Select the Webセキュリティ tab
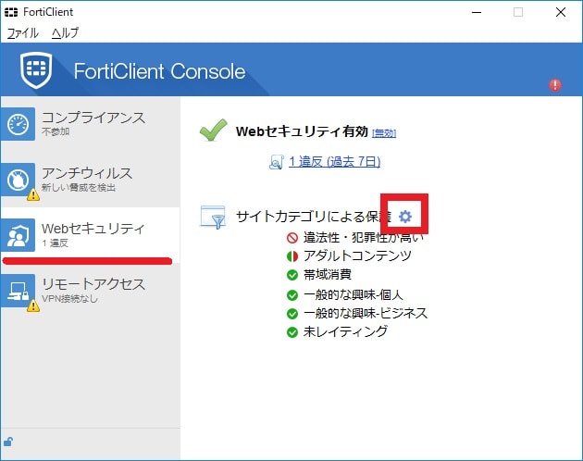 pyautogui.click(x=91, y=235)
